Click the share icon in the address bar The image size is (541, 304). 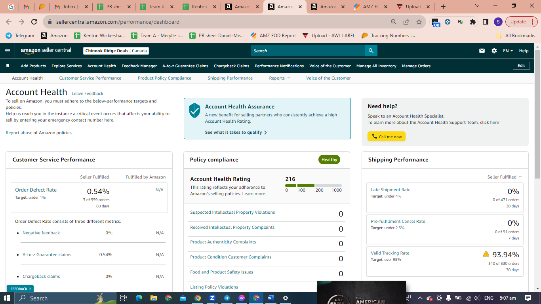406,22
